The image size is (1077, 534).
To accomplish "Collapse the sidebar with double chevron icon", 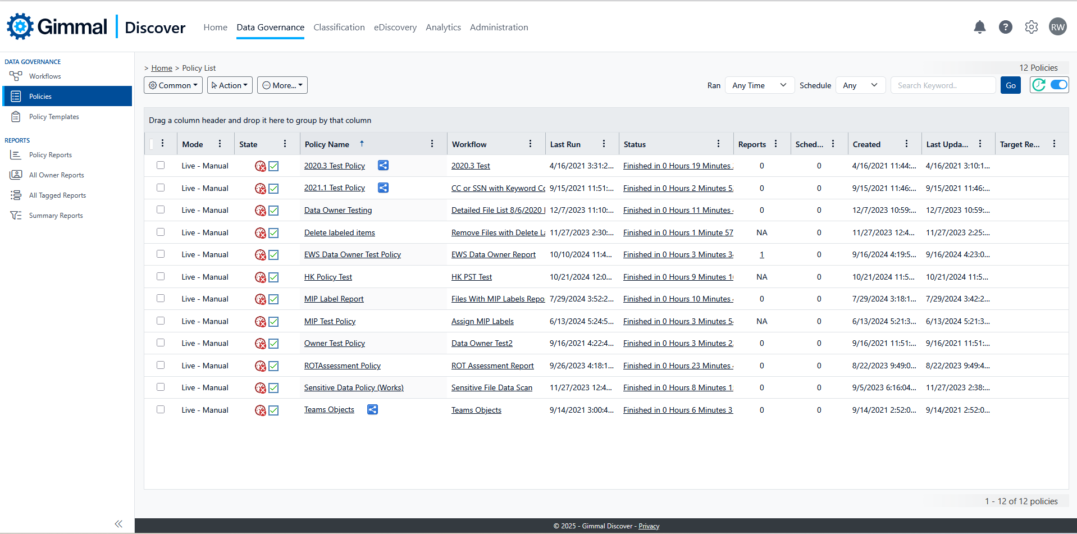I will click(118, 524).
